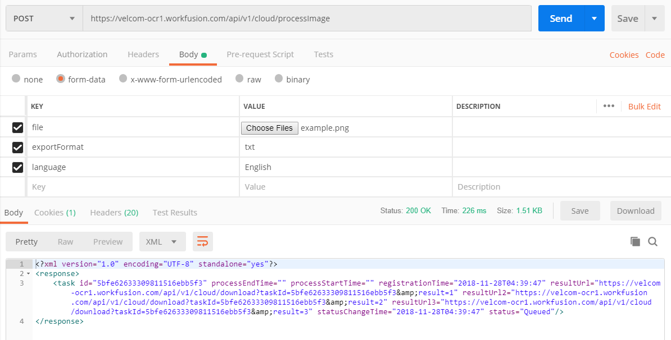The width and height of the screenshot is (671, 340).
Task: Open the XML format dropdown
Action: 162,242
